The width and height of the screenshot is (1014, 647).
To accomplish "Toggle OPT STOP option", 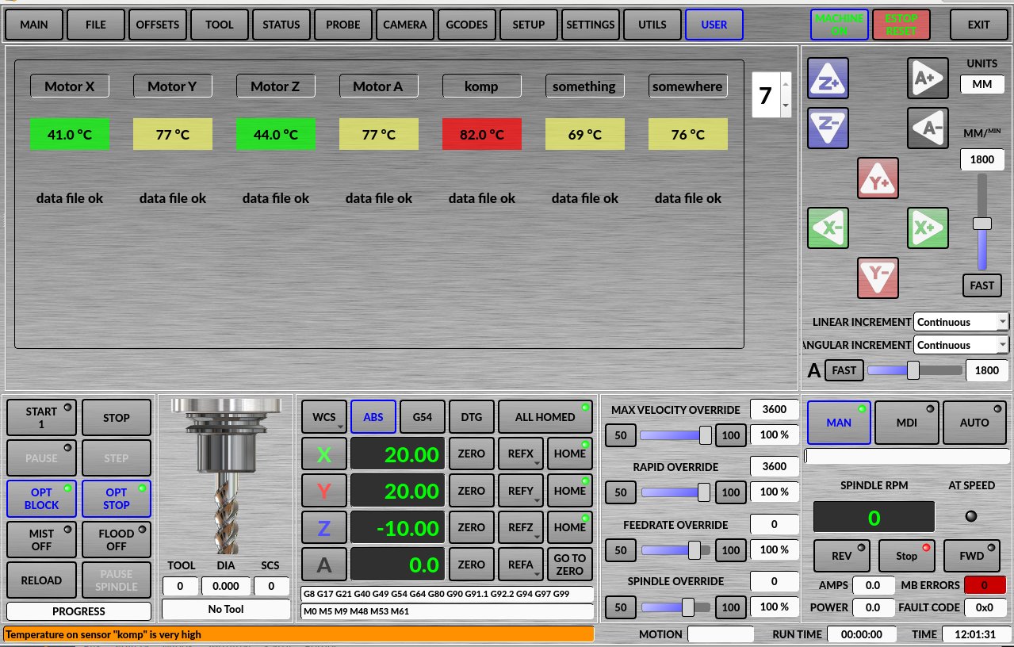I will click(117, 499).
